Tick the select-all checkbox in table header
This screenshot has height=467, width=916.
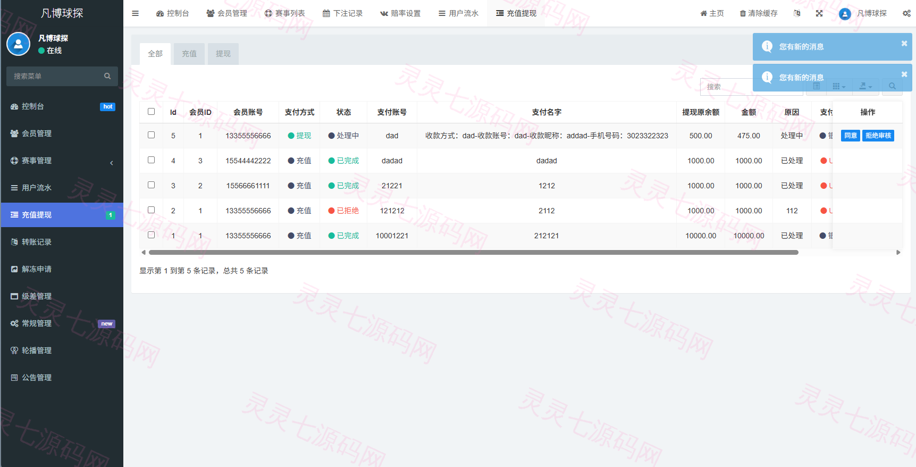pyautogui.click(x=152, y=112)
